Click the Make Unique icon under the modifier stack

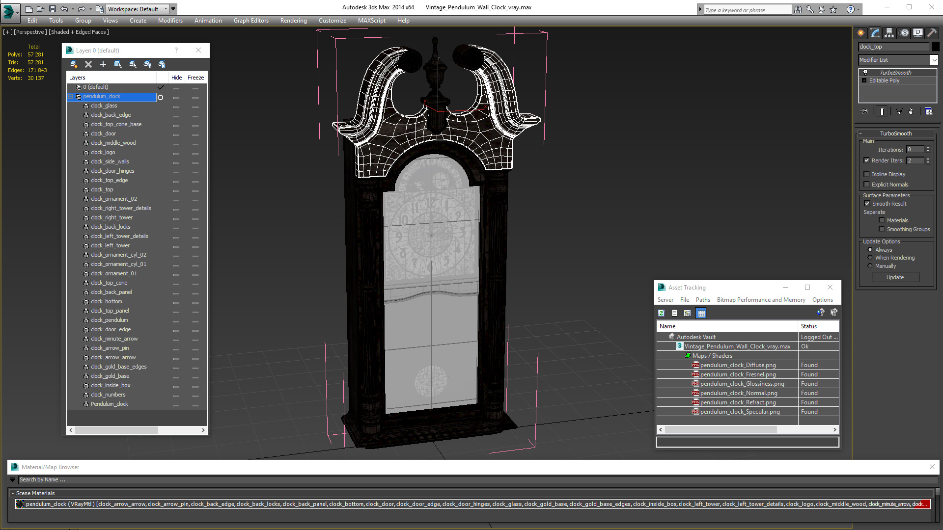pyautogui.click(x=899, y=111)
